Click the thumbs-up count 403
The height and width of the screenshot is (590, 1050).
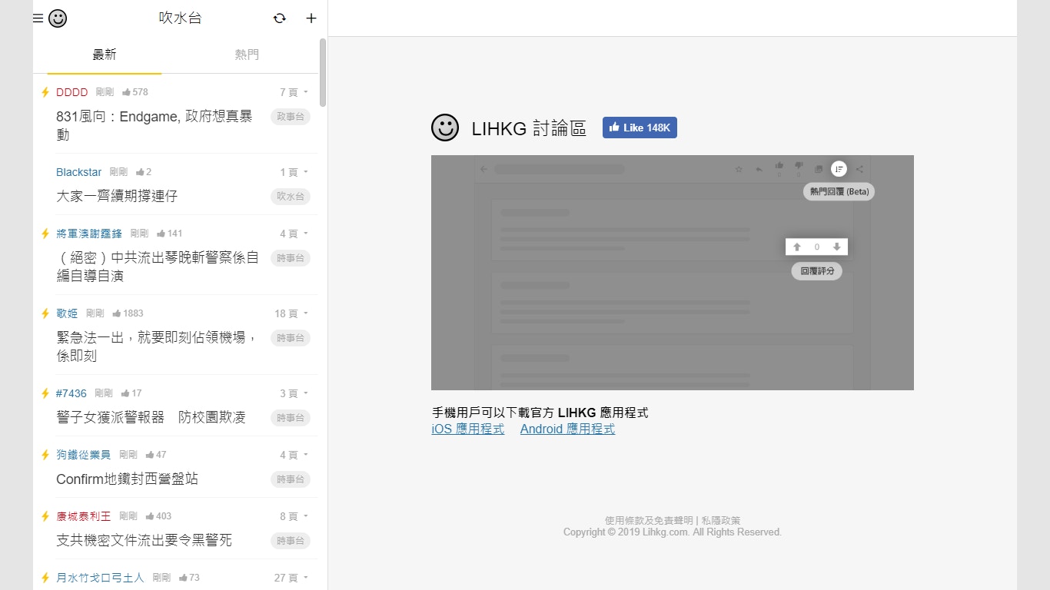click(158, 516)
